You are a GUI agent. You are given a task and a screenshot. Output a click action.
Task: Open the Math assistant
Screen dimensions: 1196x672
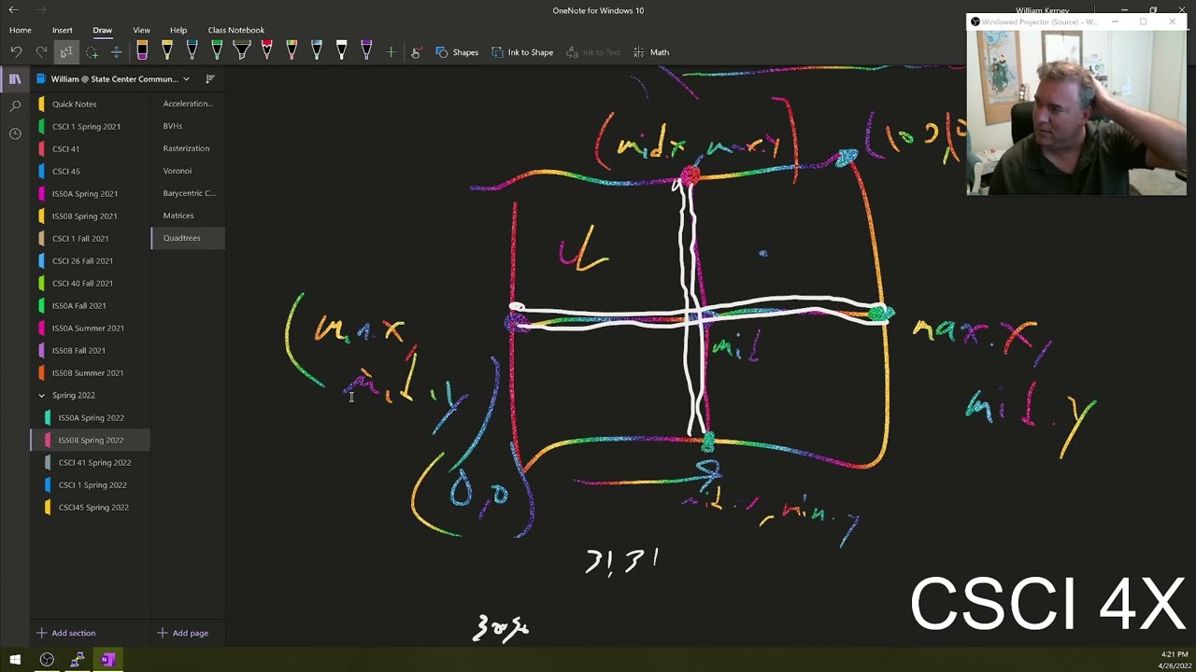click(651, 52)
